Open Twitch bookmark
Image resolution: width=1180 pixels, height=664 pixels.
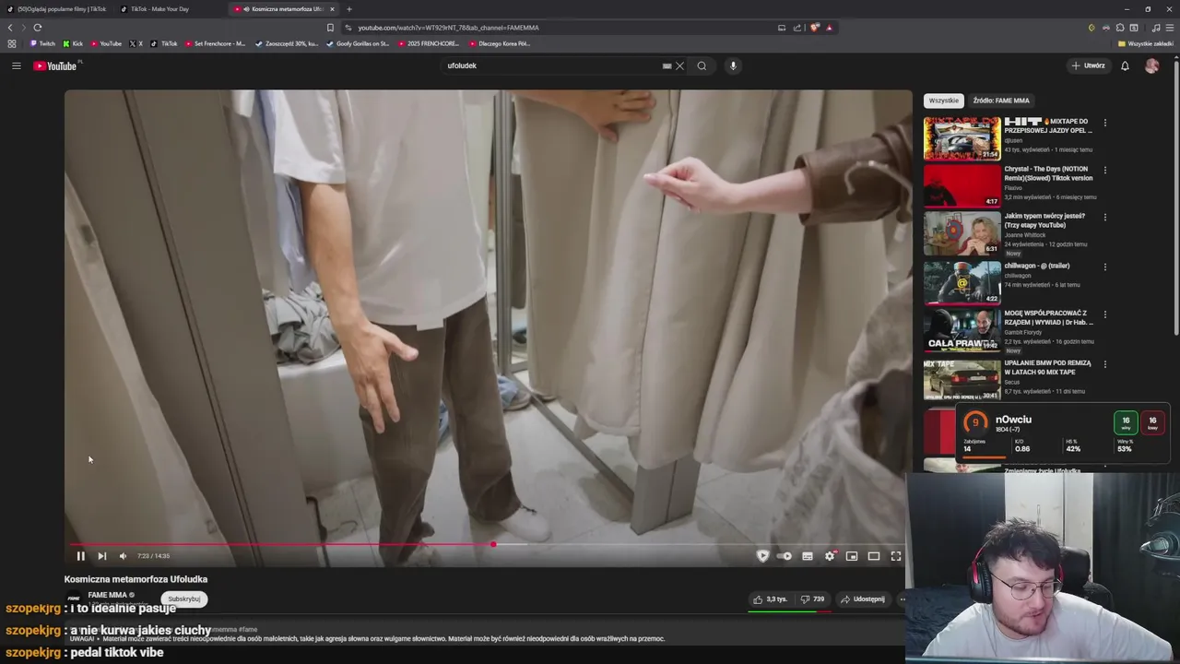tap(42, 43)
